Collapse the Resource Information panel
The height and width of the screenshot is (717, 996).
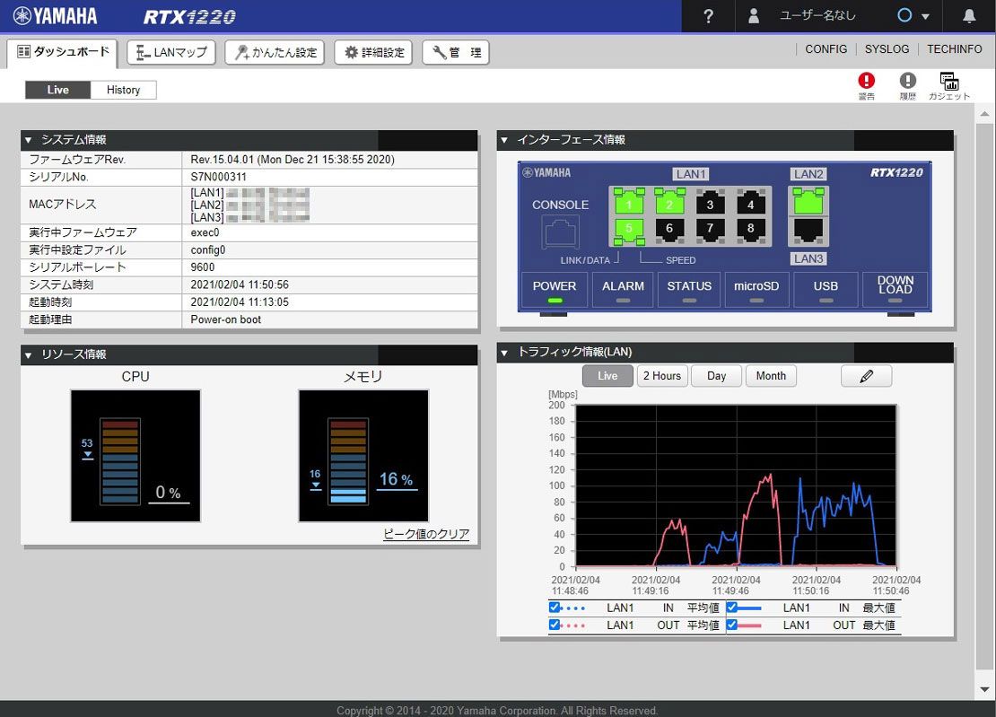[28, 354]
